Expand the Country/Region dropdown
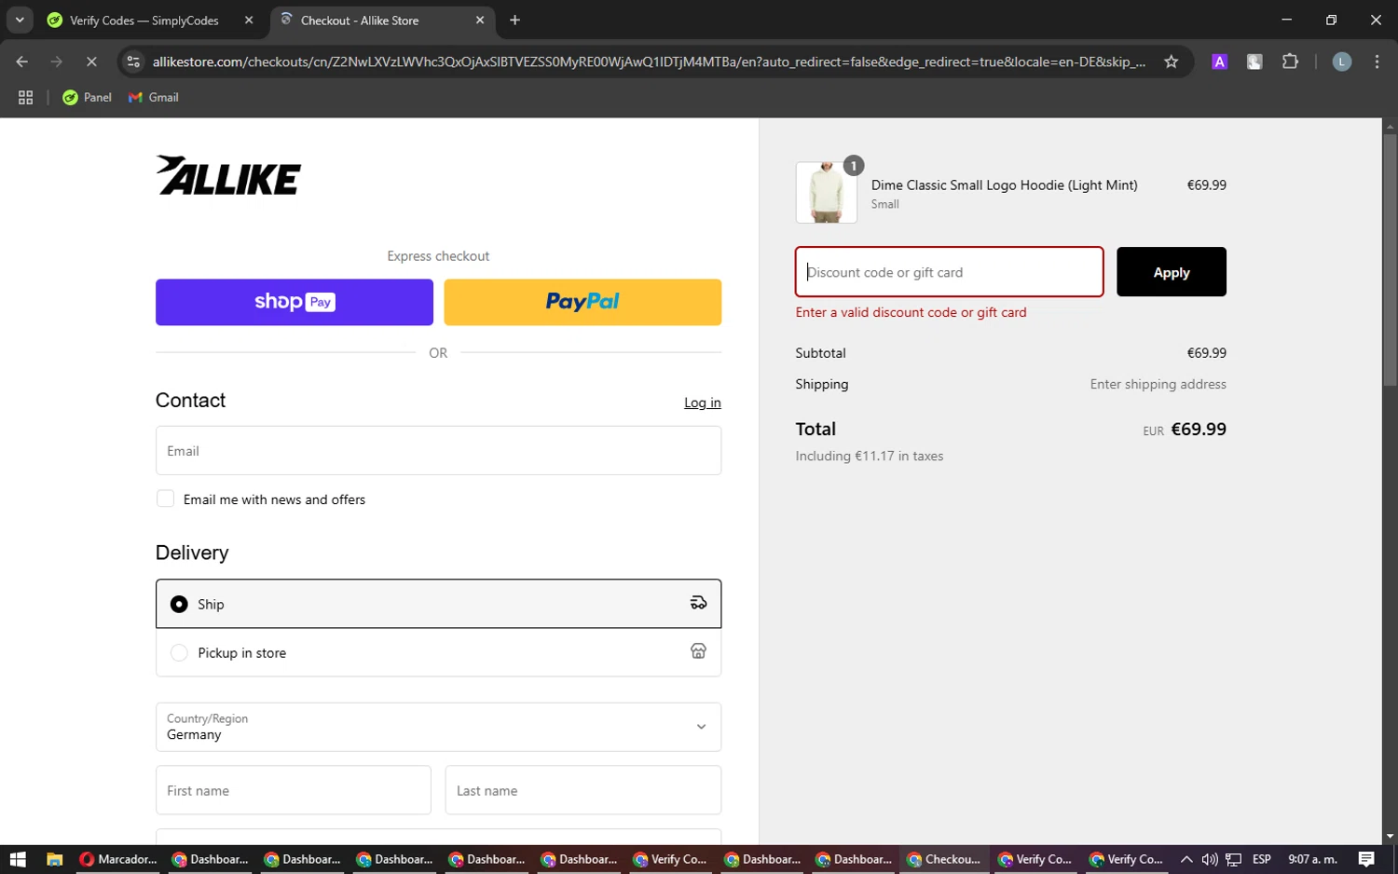Image resolution: width=1398 pixels, height=874 pixels. coord(438,727)
